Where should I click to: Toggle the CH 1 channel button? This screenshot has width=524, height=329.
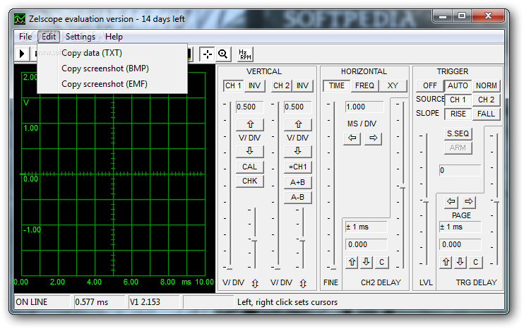pyautogui.click(x=233, y=86)
